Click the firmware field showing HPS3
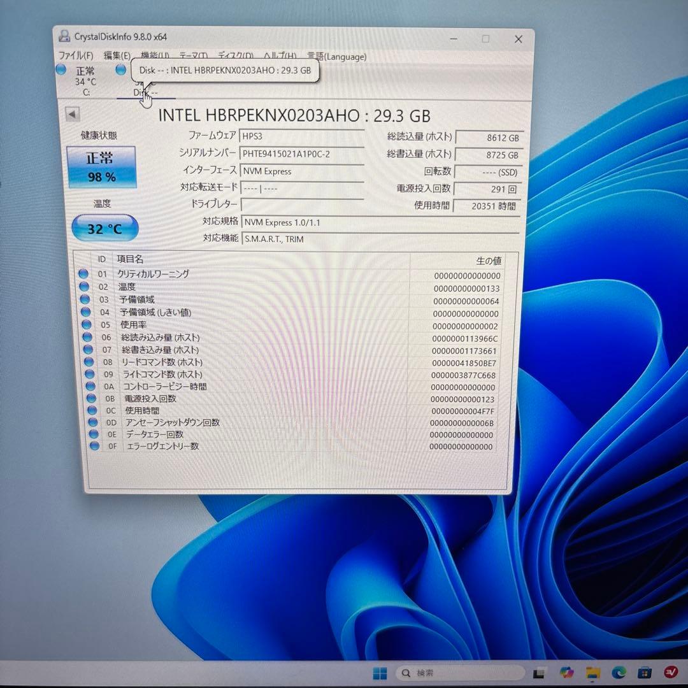Viewport: 688px width, 688px height. (x=302, y=136)
